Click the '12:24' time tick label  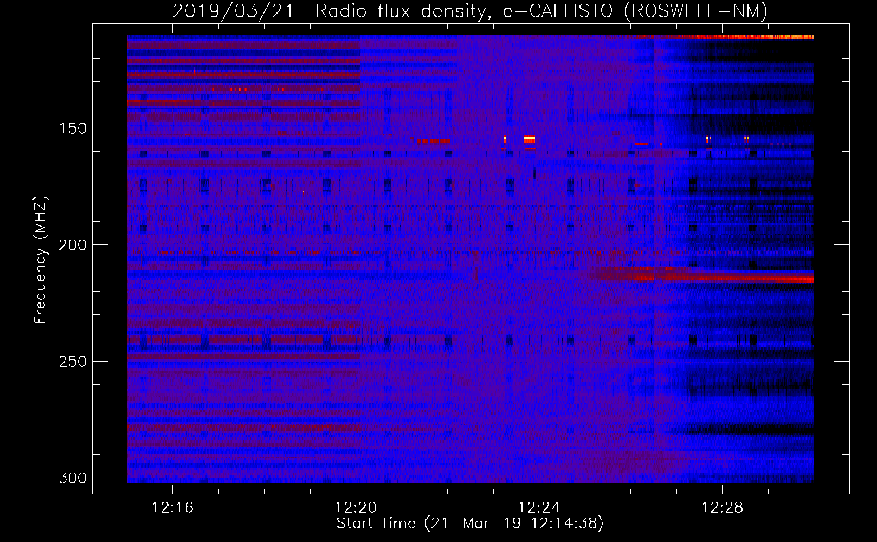pyautogui.click(x=539, y=508)
